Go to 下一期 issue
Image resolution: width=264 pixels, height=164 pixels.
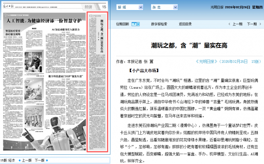[x=252, y=24]
